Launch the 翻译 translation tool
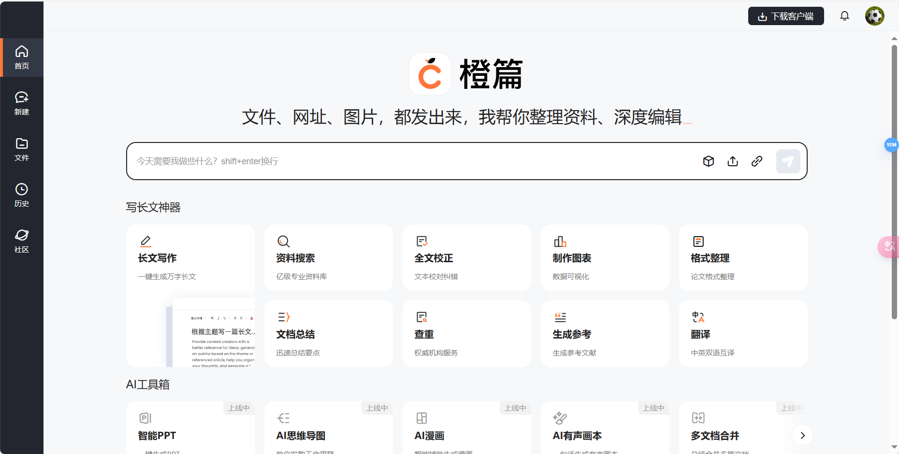Image resolution: width=899 pixels, height=454 pixels. [743, 333]
